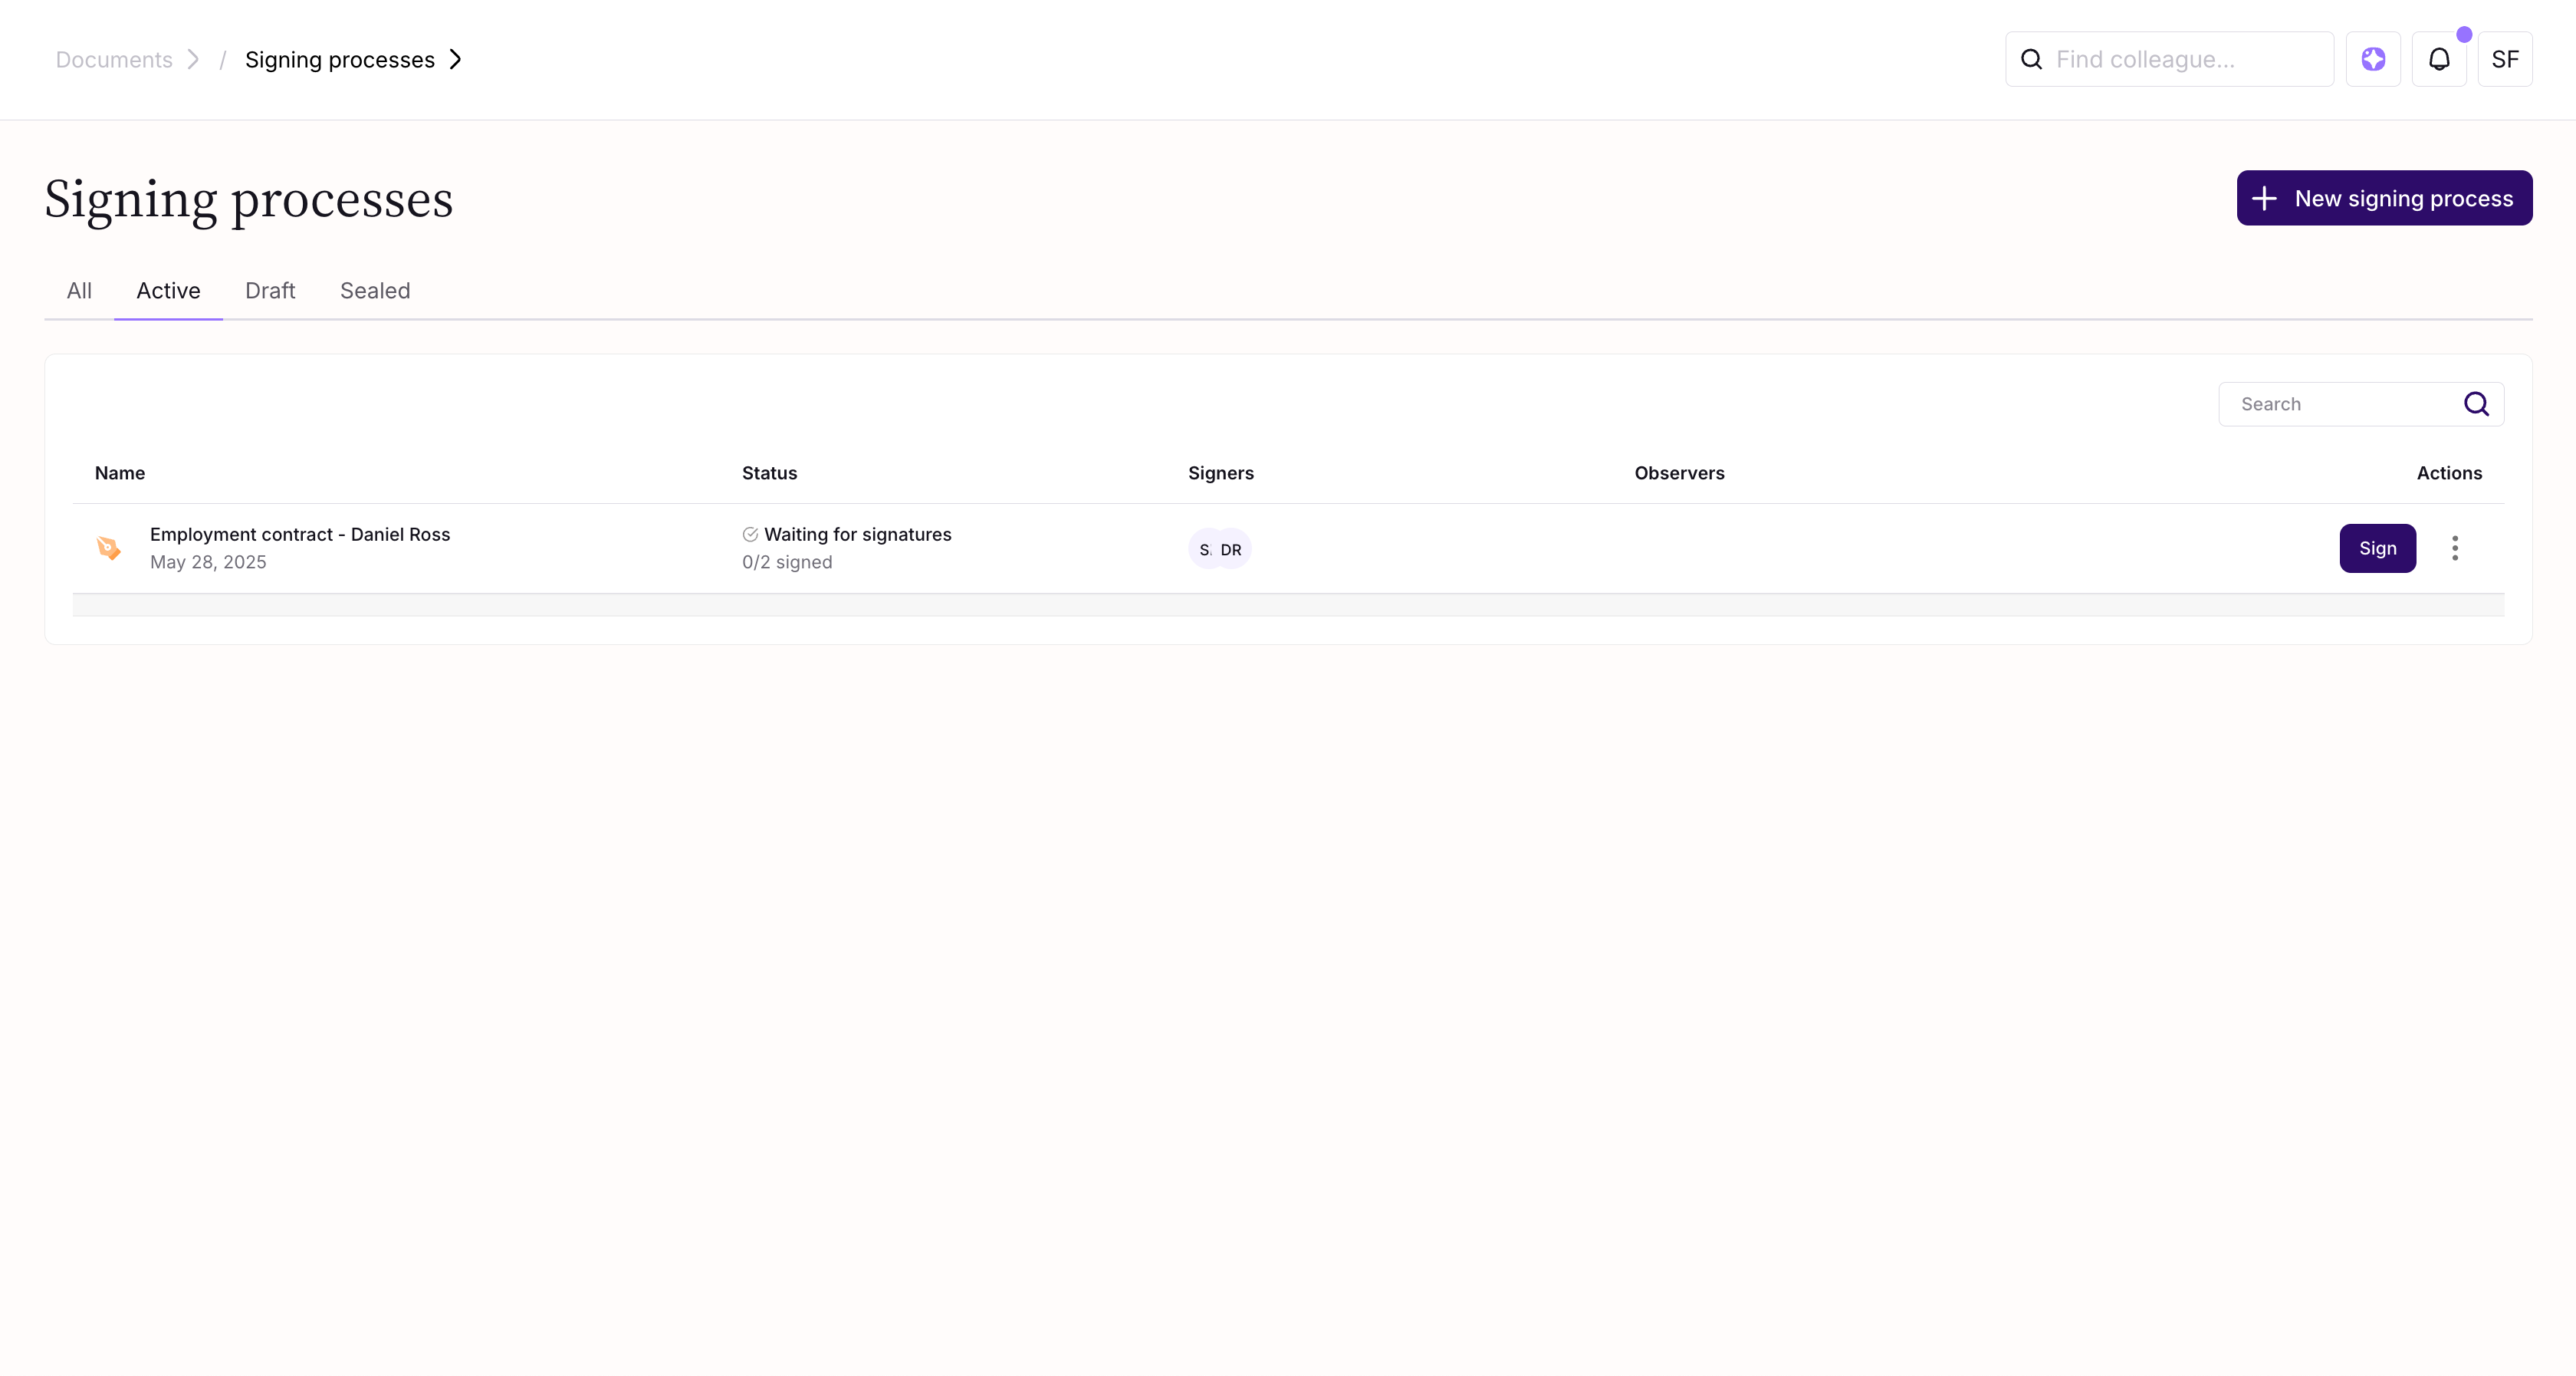Click the magnifier in Find colleague field
This screenshot has width=2576, height=1376.
click(2031, 59)
